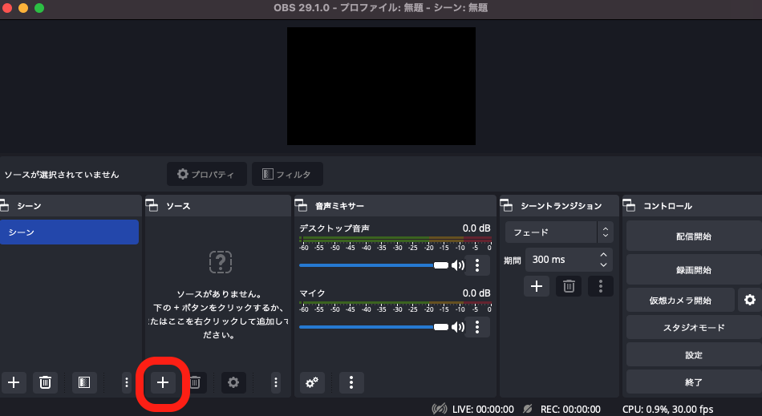Toggle スタジオモード
The width and height of the screenshot is (762, 416).
[x=694, y=327]
